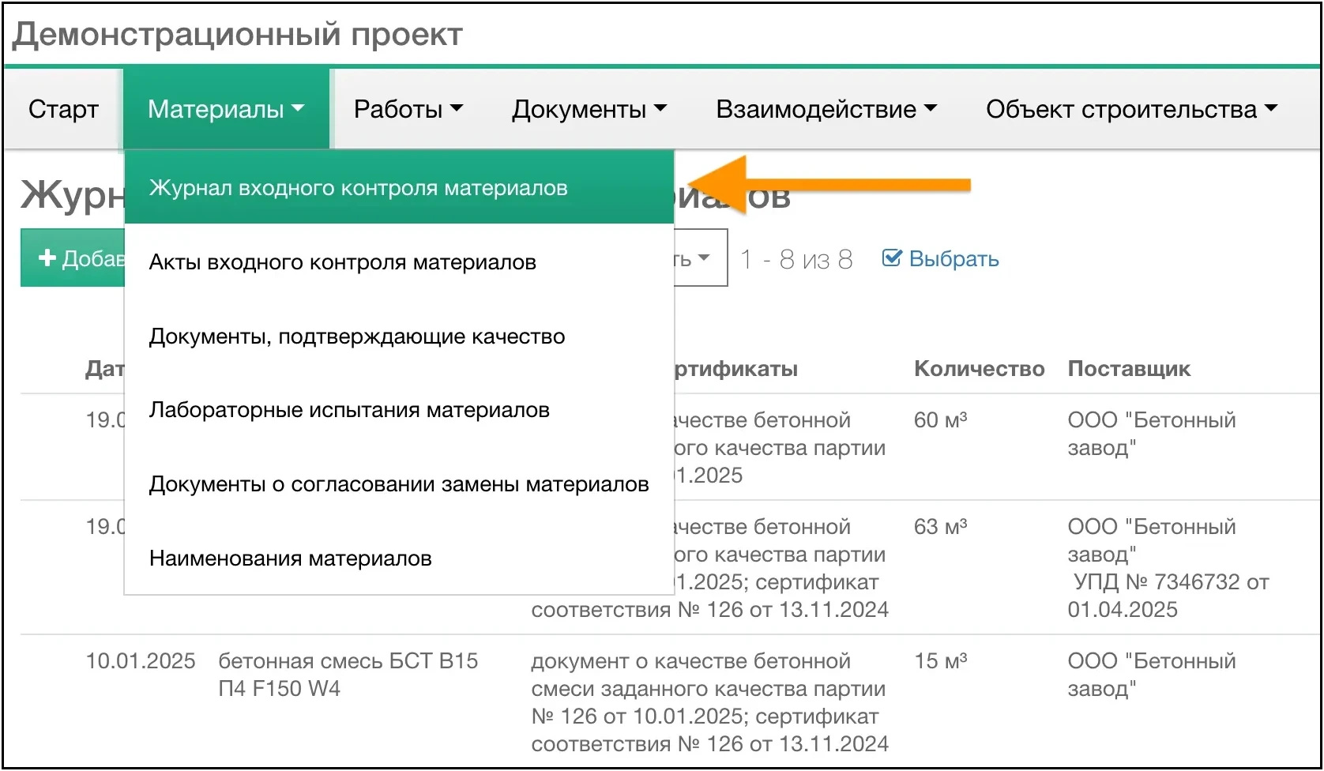Click the Количество column header
The image size is (1324, 771).
pyautogui.click(x=980, y=368)
